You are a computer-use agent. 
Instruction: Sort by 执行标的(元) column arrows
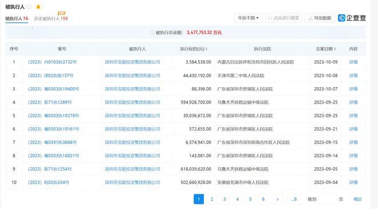coord(206,49)
